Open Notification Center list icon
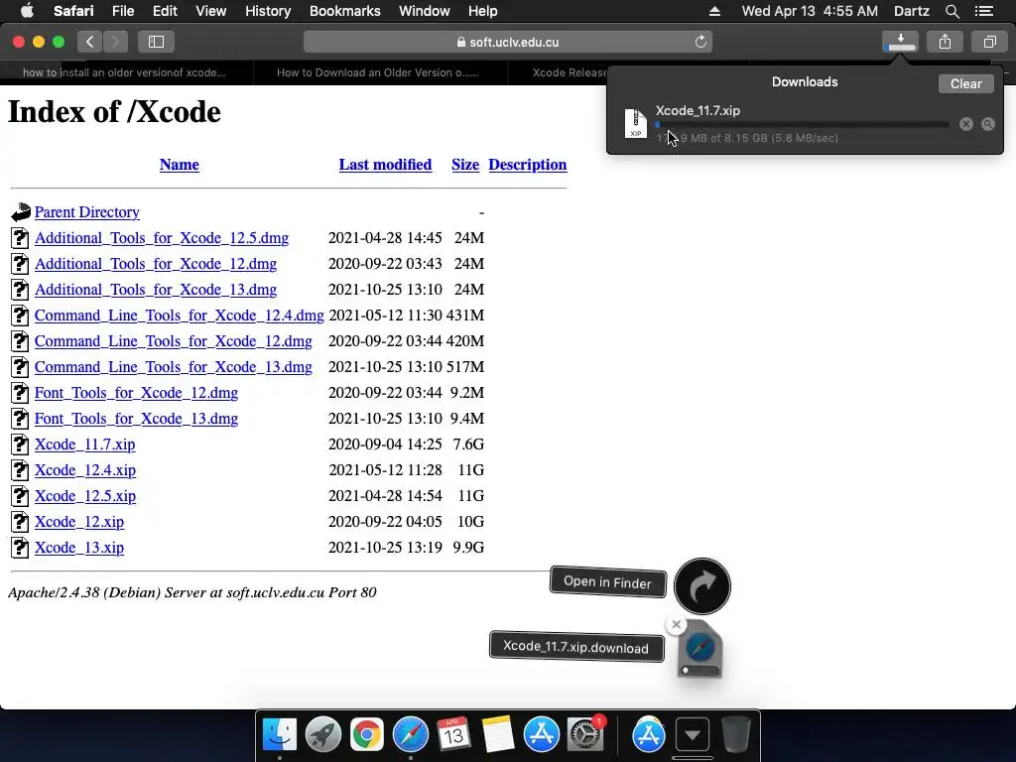 click(983, 11)
